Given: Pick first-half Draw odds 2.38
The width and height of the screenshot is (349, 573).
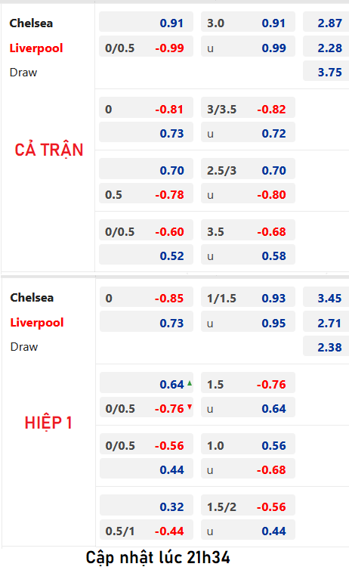Looking at the screenshot, I should point(326,347).
